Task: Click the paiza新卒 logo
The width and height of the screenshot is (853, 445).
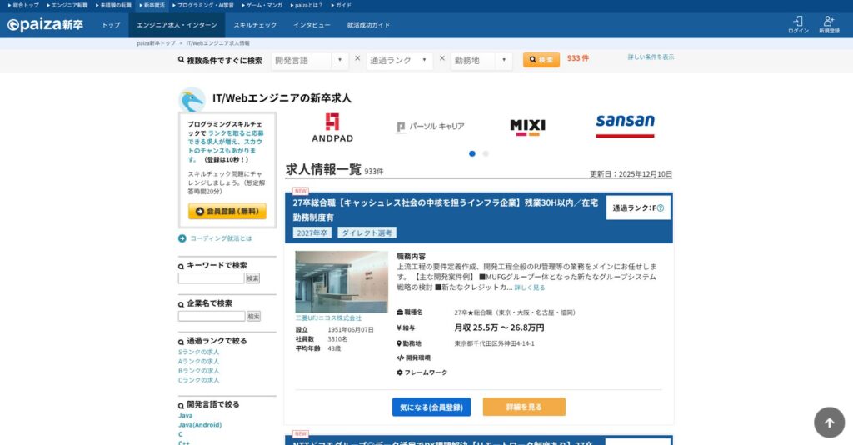Action: (46, 25)
